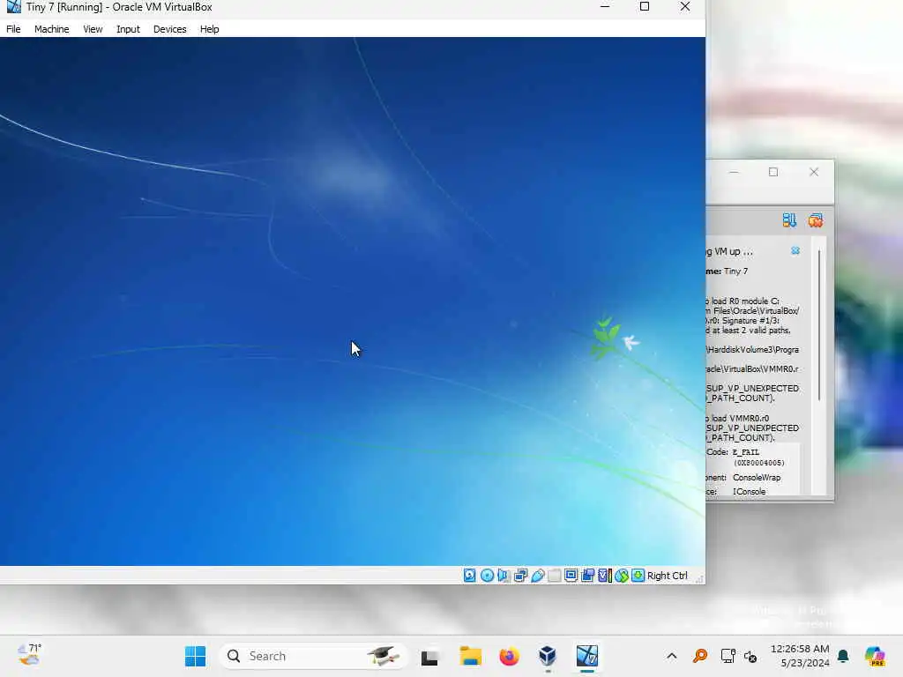Open Copilot preview from the taskbar
The height and width of the screenshot is (677, 903).
coord(875,656)
